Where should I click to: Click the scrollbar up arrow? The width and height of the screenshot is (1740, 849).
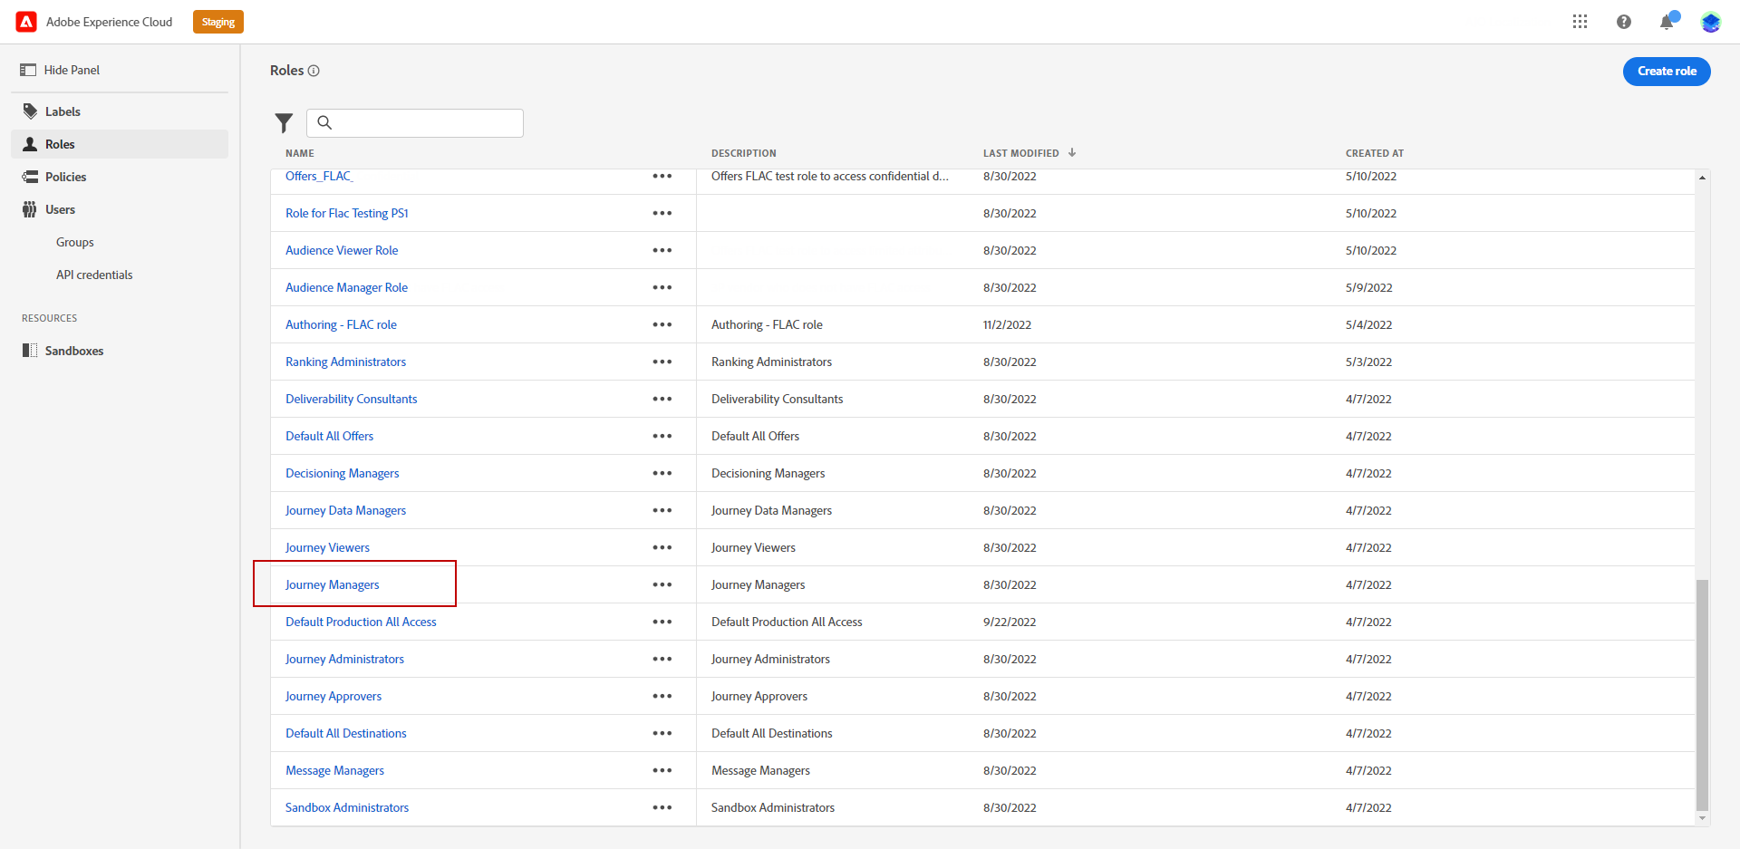coord(1702,178)
